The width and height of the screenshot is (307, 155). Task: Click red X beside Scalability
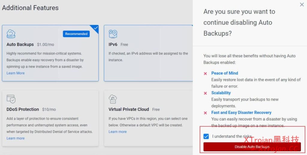(205, 93)
